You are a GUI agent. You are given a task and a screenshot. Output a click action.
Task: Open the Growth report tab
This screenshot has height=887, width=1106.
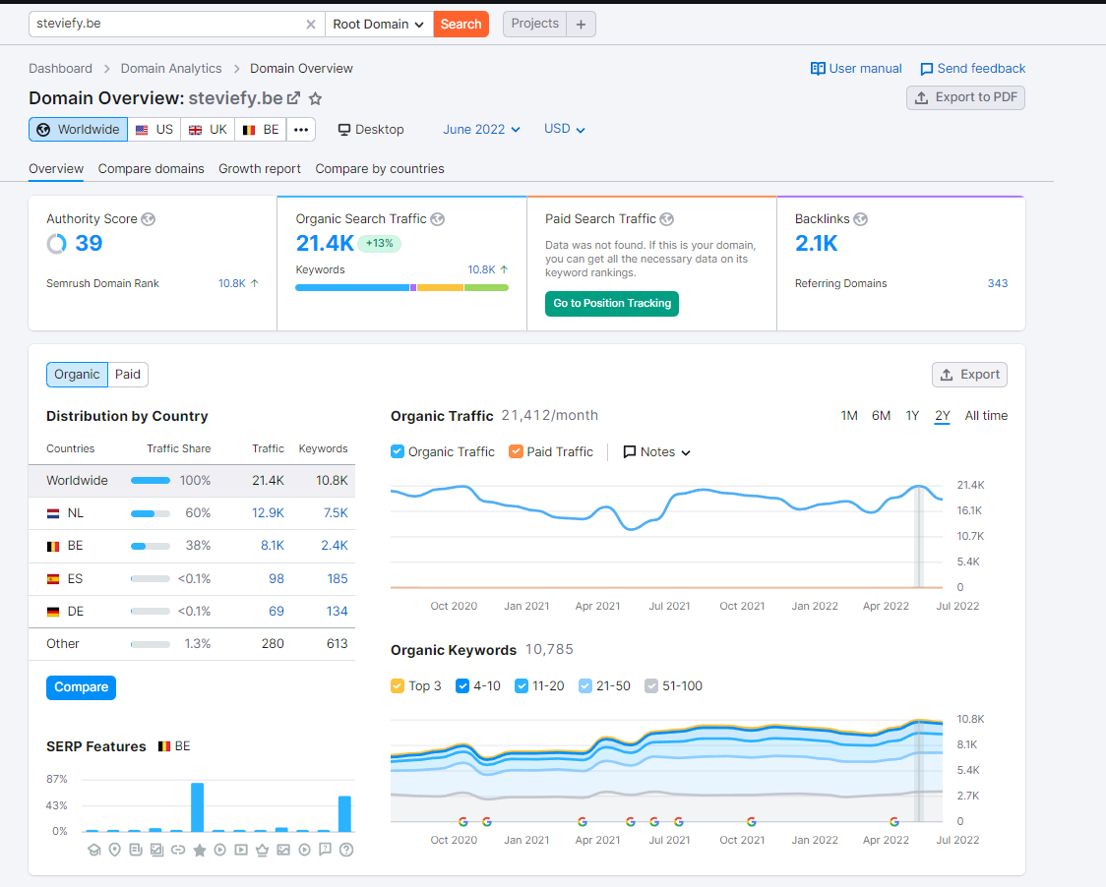[x=260, y=168]
